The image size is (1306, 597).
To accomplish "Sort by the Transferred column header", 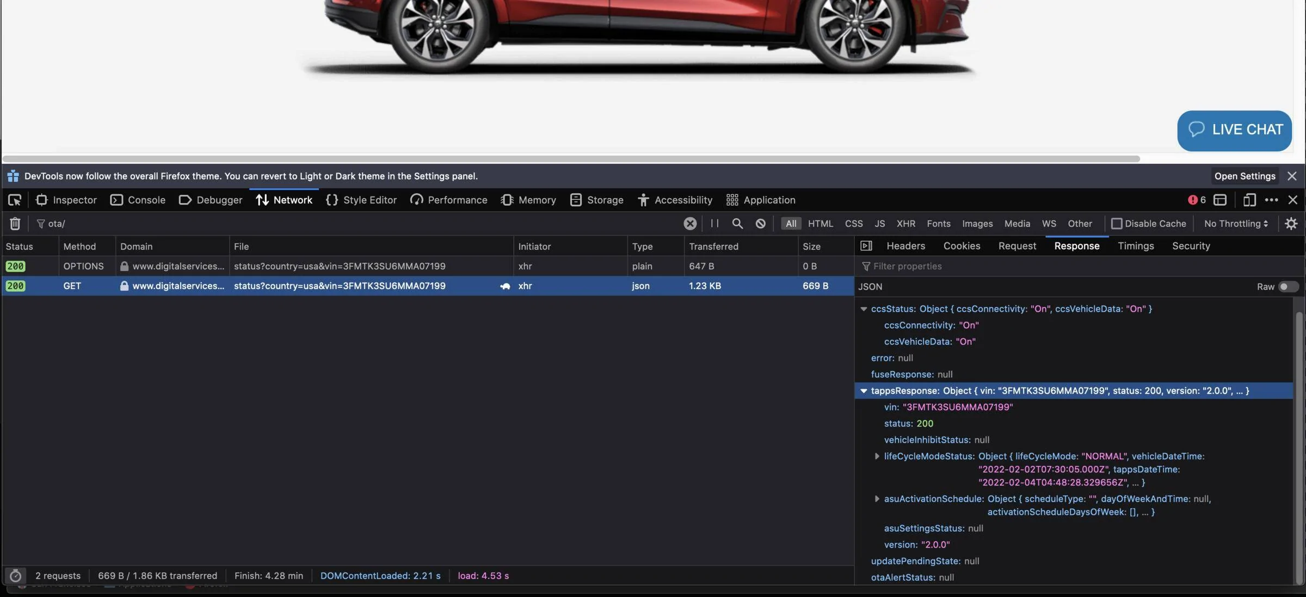I will (x=741, y=247).
